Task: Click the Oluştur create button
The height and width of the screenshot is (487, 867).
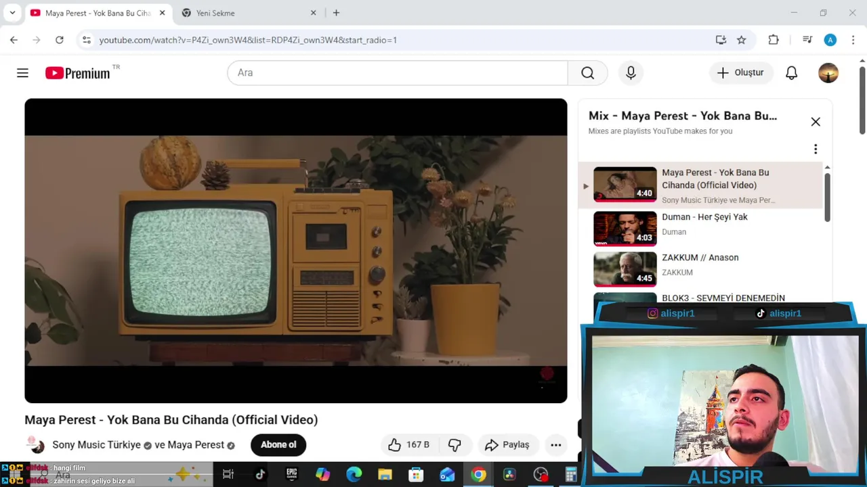Action: point(741,73)
